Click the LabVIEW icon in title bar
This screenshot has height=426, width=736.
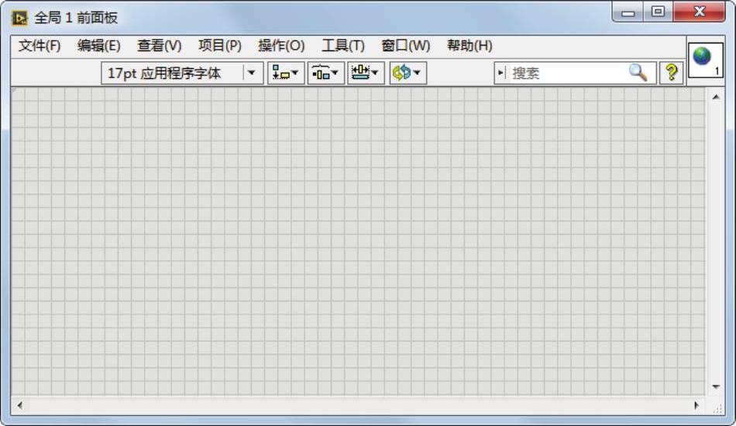19,19
